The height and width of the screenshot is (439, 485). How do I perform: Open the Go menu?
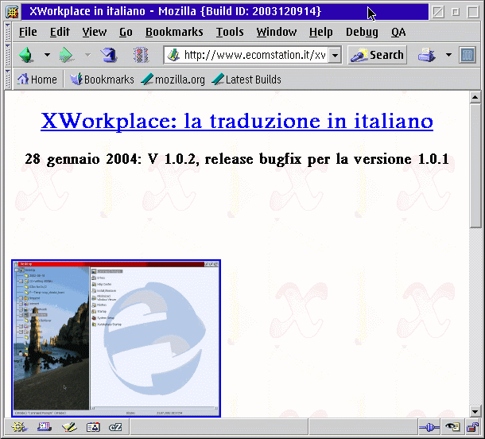click(126, 32)
